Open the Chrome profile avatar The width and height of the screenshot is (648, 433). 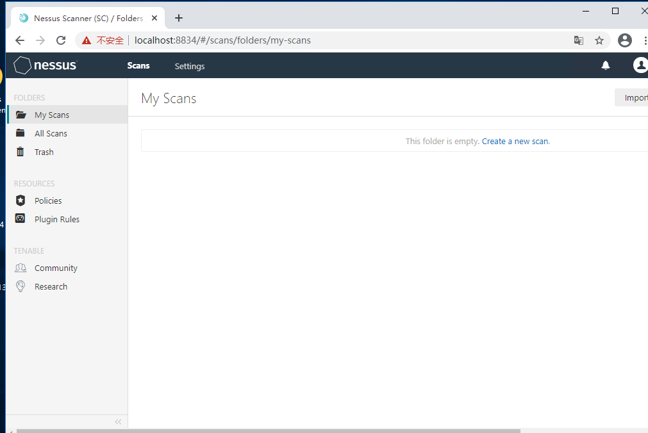[x=625, y=40]
